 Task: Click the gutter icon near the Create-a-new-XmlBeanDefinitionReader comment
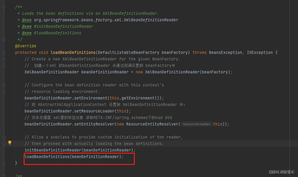tap(4, 59)
